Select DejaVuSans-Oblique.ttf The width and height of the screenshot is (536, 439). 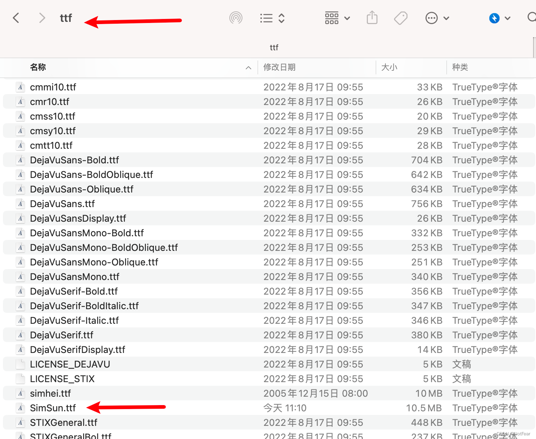(x=269, y=189)
